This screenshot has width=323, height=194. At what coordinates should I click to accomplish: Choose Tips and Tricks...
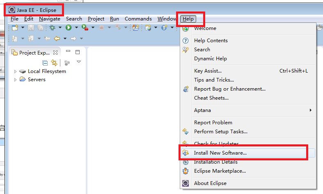(x=248, y=80)
